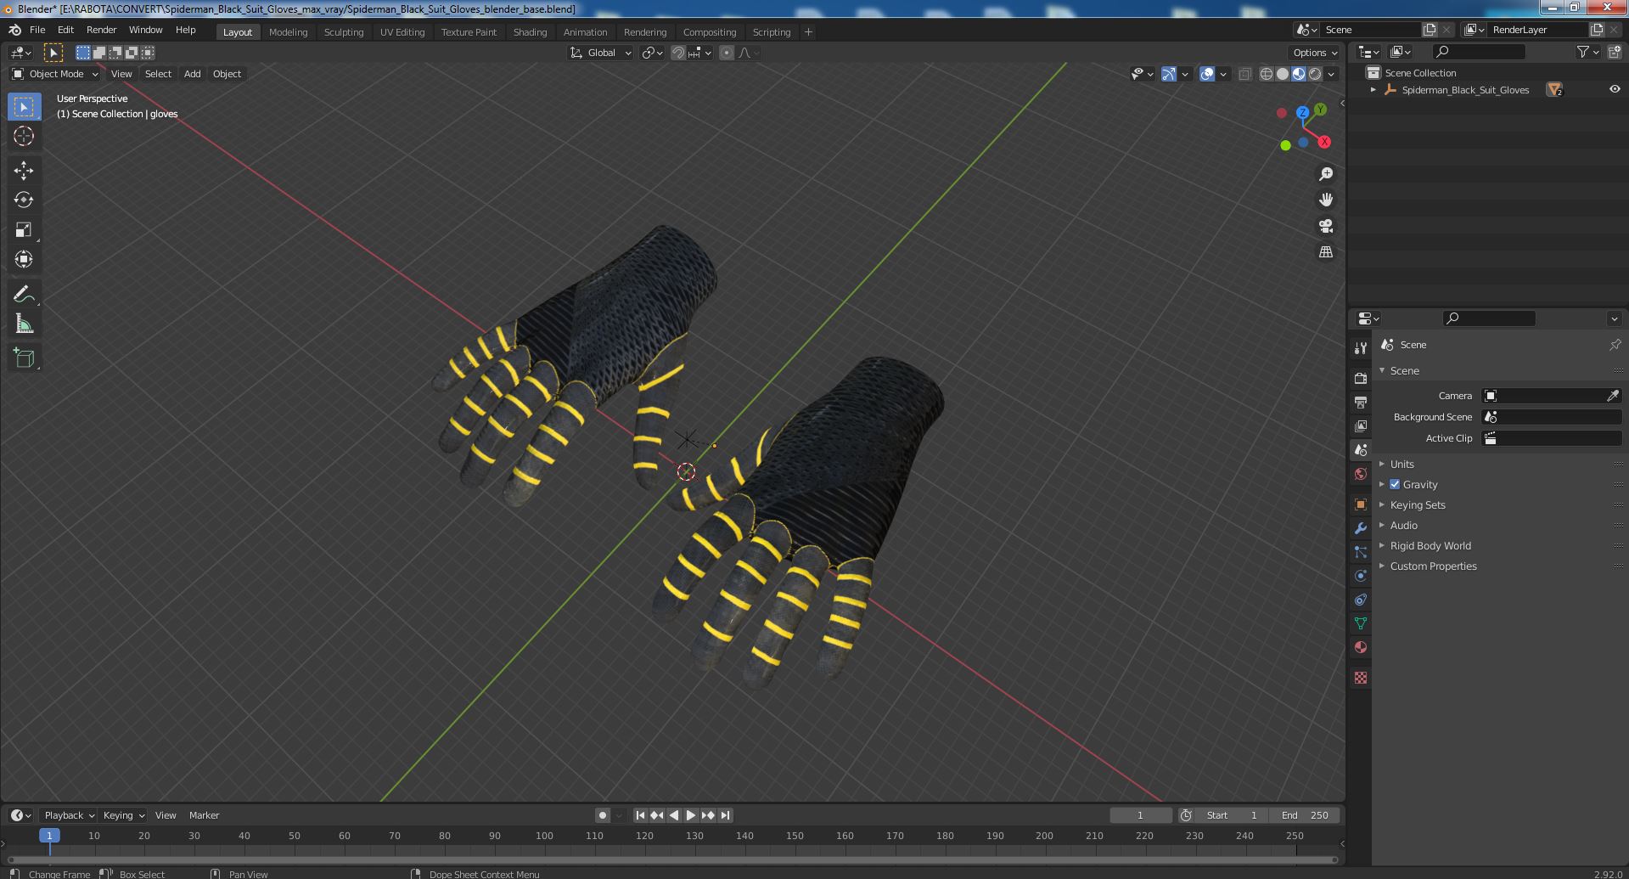Hide Spiderman_Black_Suit_Gloves with eye icon
Screen dimensions: 1629x879
pos(1614,89)
